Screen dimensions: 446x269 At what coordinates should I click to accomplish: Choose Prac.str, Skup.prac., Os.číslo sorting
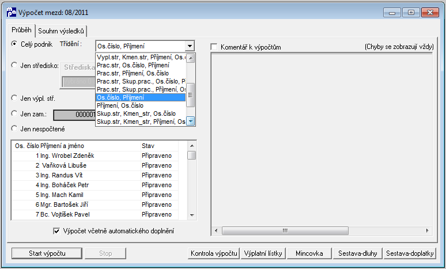click(141, 81)
